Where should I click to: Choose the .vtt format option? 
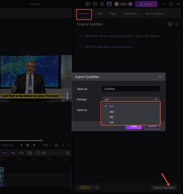click(x=130, y=117)
